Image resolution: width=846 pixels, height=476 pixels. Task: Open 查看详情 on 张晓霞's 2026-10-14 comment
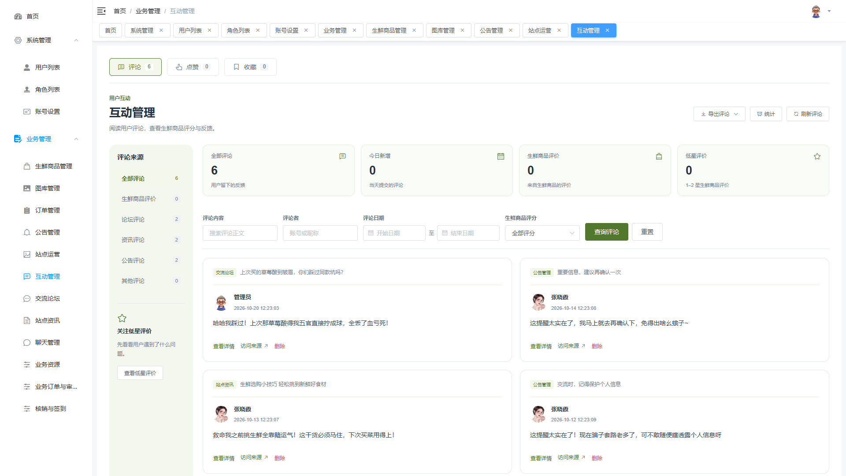coord(541,346)
